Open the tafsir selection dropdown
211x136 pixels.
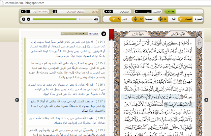click(x=143, y=12)
